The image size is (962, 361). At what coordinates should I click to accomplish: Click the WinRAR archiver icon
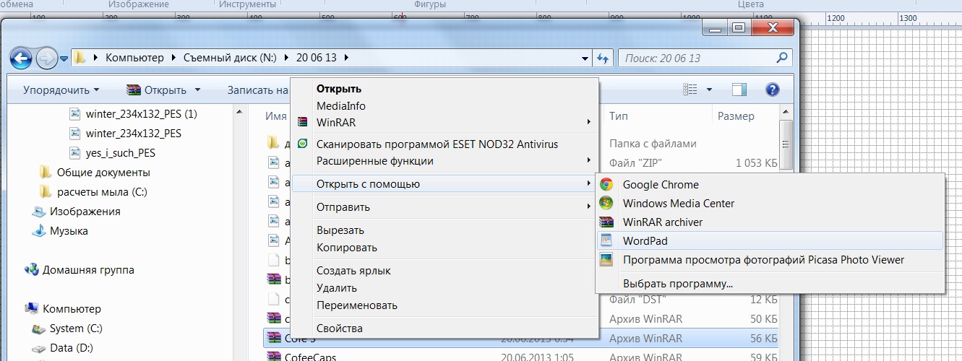[x=606, y=222]
